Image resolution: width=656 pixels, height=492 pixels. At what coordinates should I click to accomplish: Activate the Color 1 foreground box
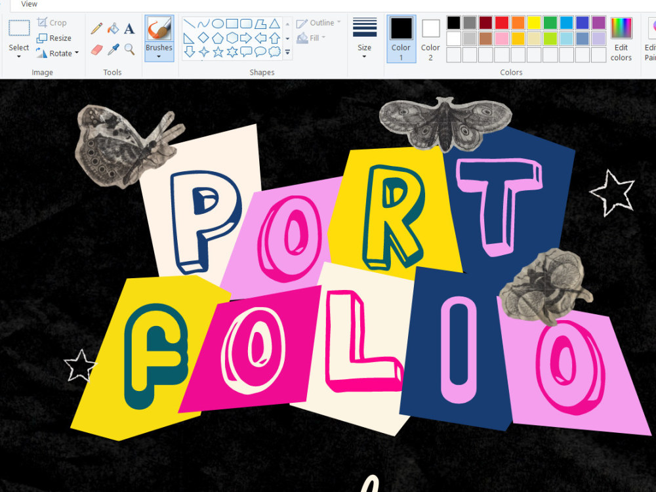(401, 39)
